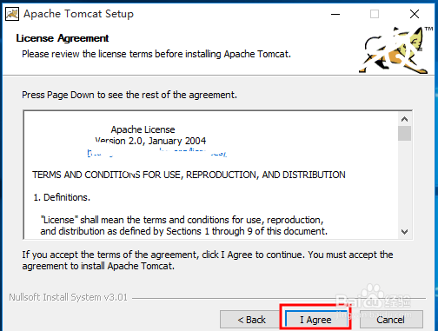The image size is (438, 331).
Task: Click the license text scrollbar thumb
Action: click(x=404, y=133)
